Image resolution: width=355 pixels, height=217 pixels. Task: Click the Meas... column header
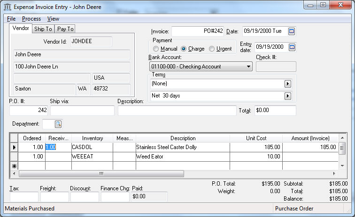tap(124, 138)
